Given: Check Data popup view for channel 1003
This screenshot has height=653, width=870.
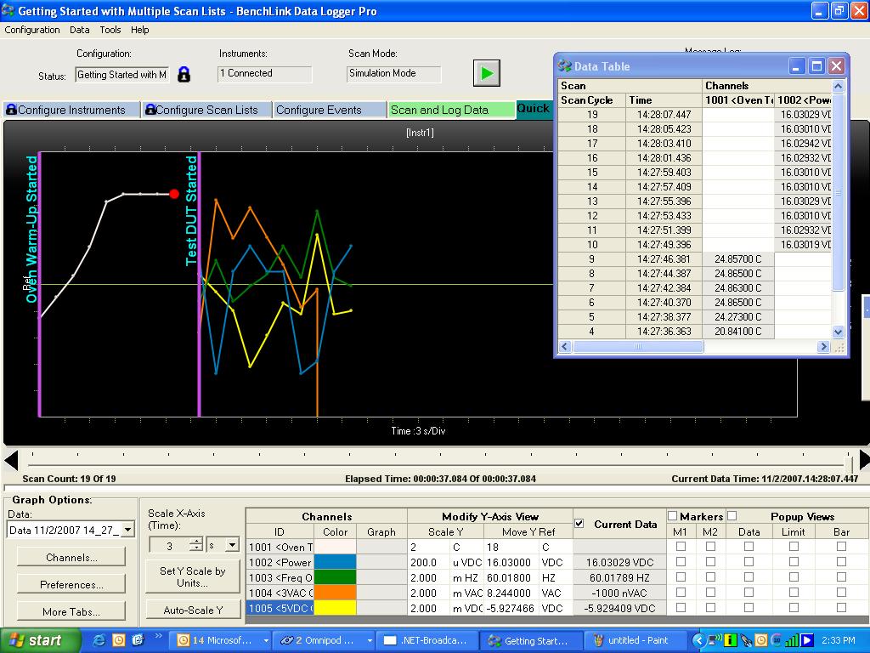Looking at the screenshot, I should pos(749,577).
